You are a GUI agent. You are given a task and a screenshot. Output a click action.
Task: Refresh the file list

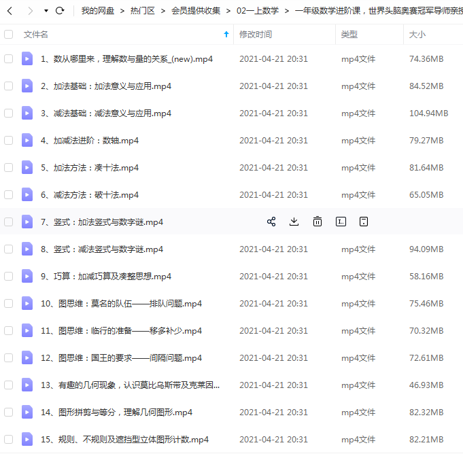pos(60,11)
